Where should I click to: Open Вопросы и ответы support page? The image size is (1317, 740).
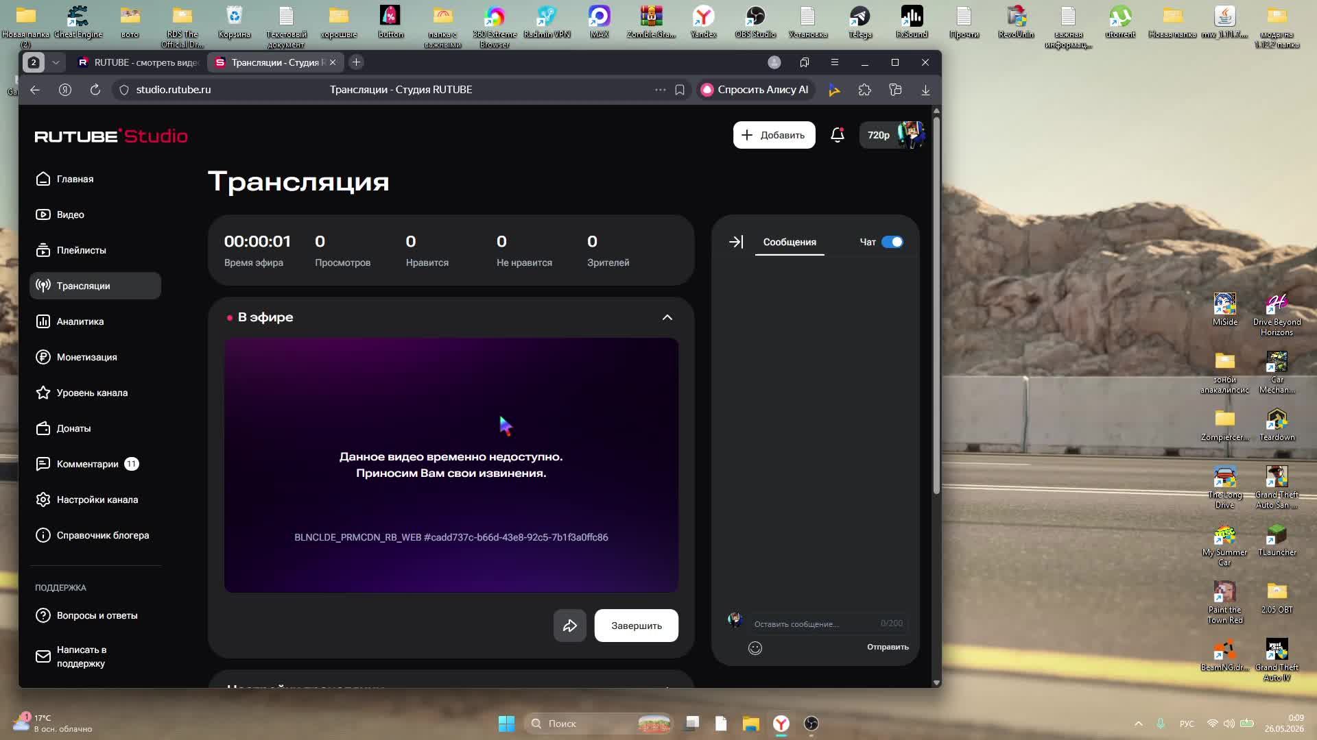click(x=86, y=615)
